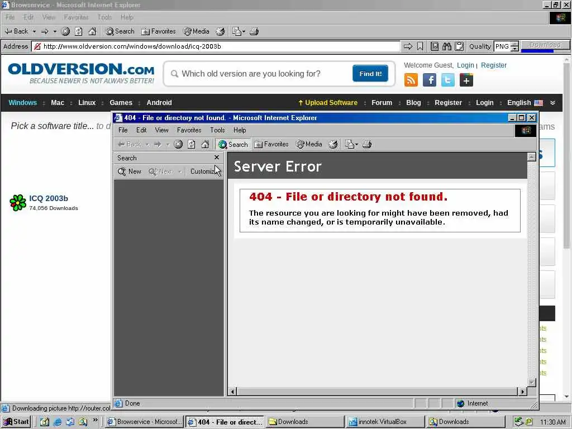Click History icon in Browservice window toolbar

click(220, 32)
